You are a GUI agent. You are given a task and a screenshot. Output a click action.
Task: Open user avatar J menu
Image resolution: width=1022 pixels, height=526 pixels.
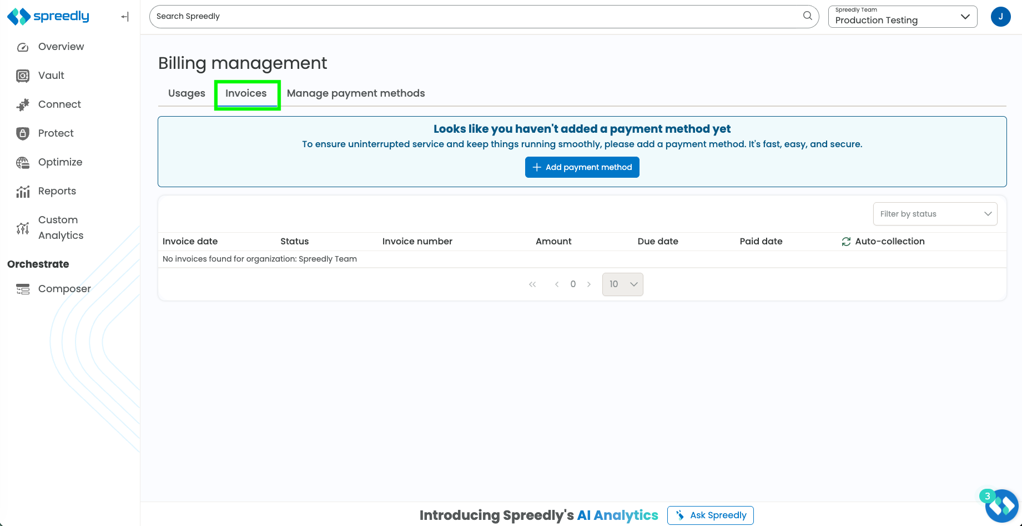point(1000,17)
